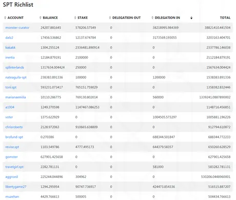Click the sort icon beside DELEGATION OUT

click(x=110, y=17)
